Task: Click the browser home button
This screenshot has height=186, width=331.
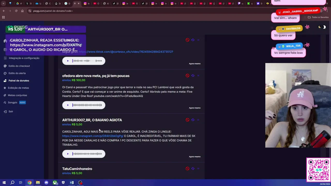Action: (22, 11)
